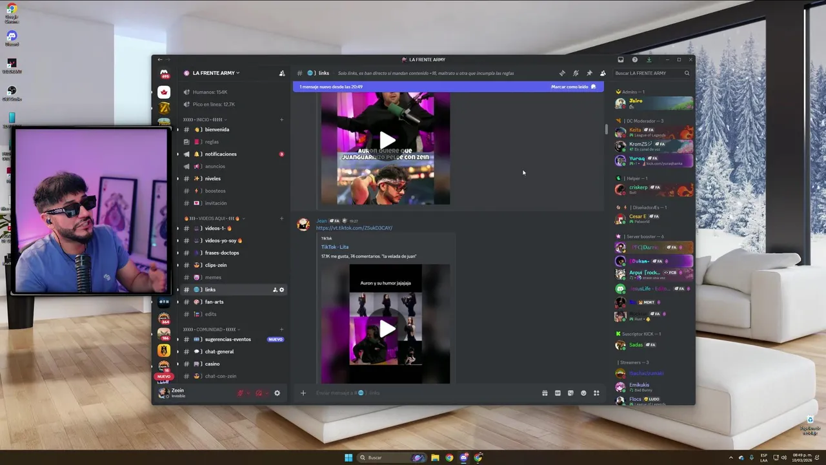Image resolution: width=826 pixels, height=465 pixels.
Task: Open member Keita in moderator list
Action: coord(654,132)
